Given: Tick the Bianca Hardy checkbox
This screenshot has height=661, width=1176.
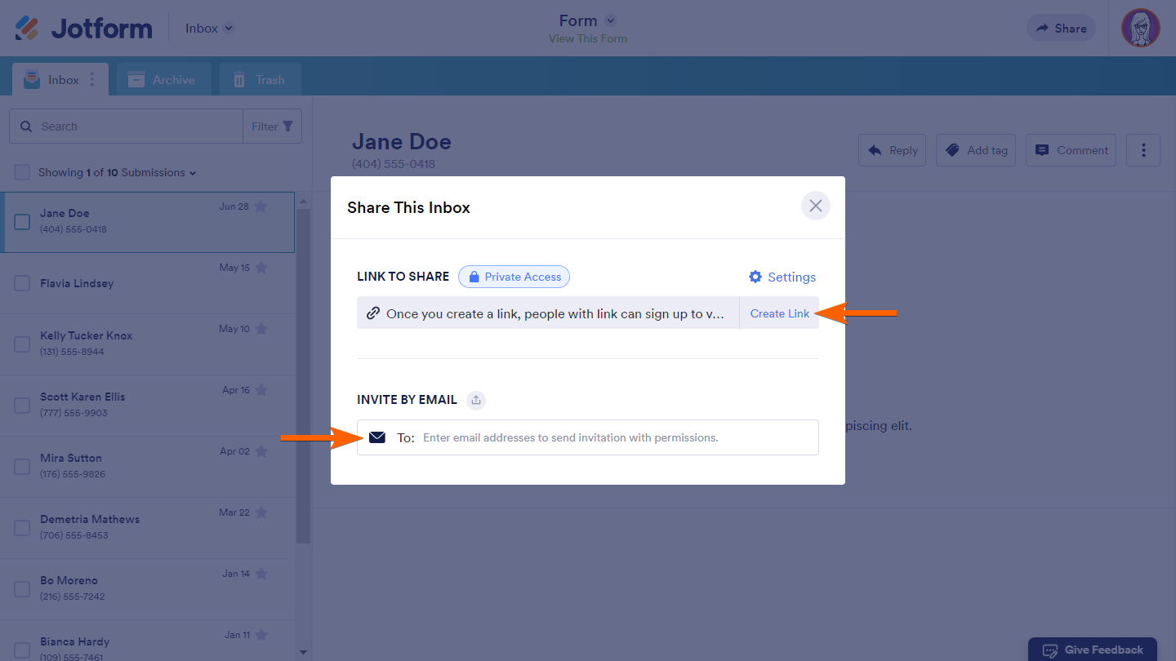Looking at the screenshot, I should 22,650.
